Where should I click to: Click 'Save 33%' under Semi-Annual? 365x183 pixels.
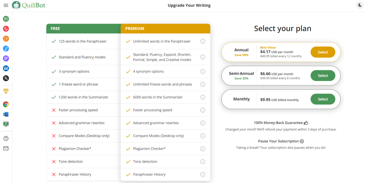(x=241, y=78)
